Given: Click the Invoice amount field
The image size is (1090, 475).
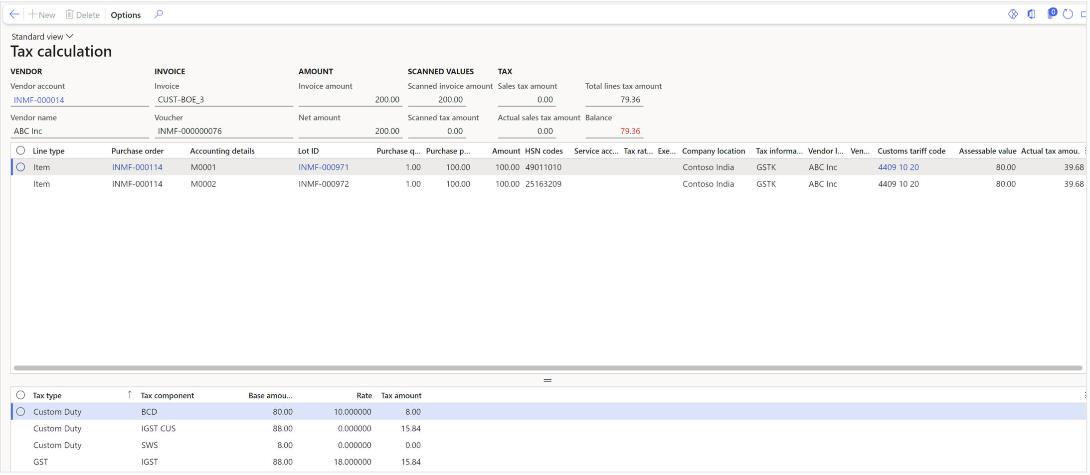Looking at the screenshot, I should pyautogui.click(x=350, y=100).
